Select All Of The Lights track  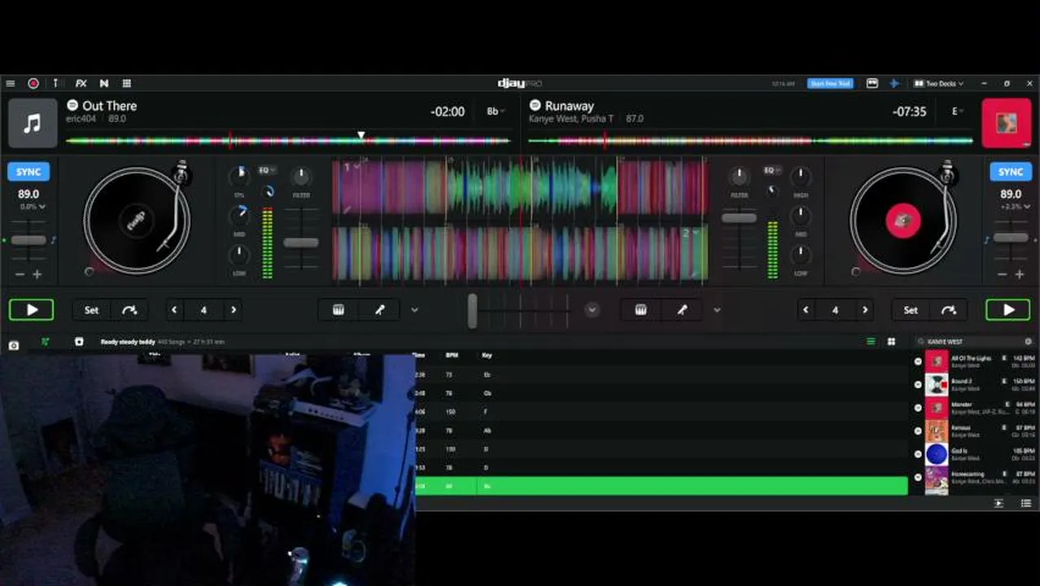(974, 361)
